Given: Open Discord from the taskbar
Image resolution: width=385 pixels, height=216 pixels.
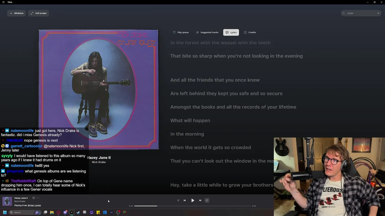Looking at the screenshot, I should (x=65, y=212).
